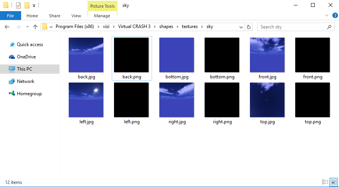The image size is (339, 187).
Task: Select the bottom.jpg thumbnail
Action: pos(177,55)
